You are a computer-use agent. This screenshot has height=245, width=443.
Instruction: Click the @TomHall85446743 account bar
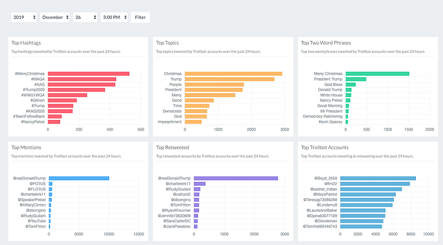coord(364,226)
